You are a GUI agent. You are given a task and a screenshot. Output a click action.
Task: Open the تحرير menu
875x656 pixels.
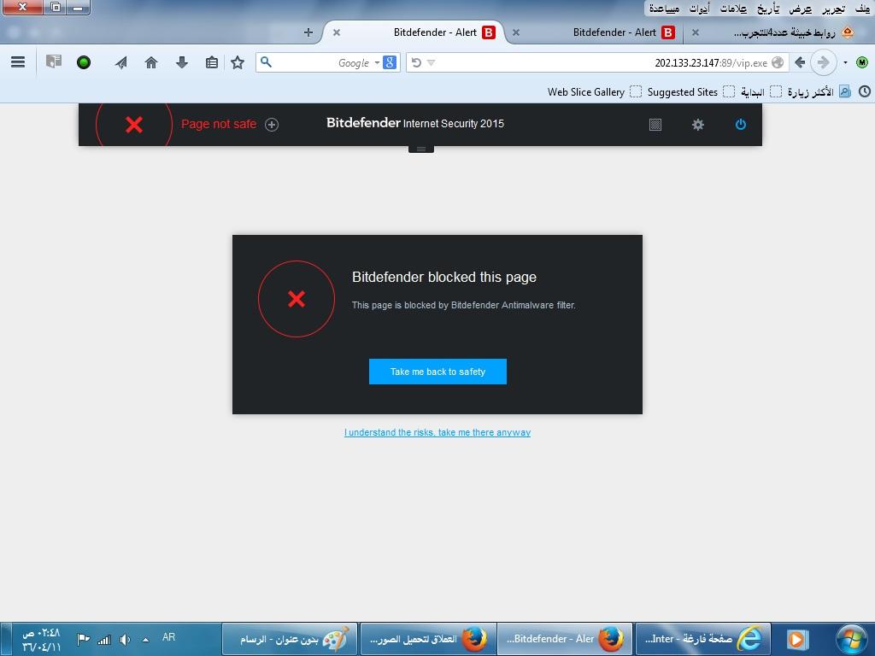point(833,9)
